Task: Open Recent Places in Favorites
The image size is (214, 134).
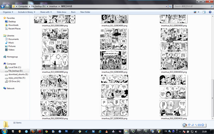Action: coord(14,28)
